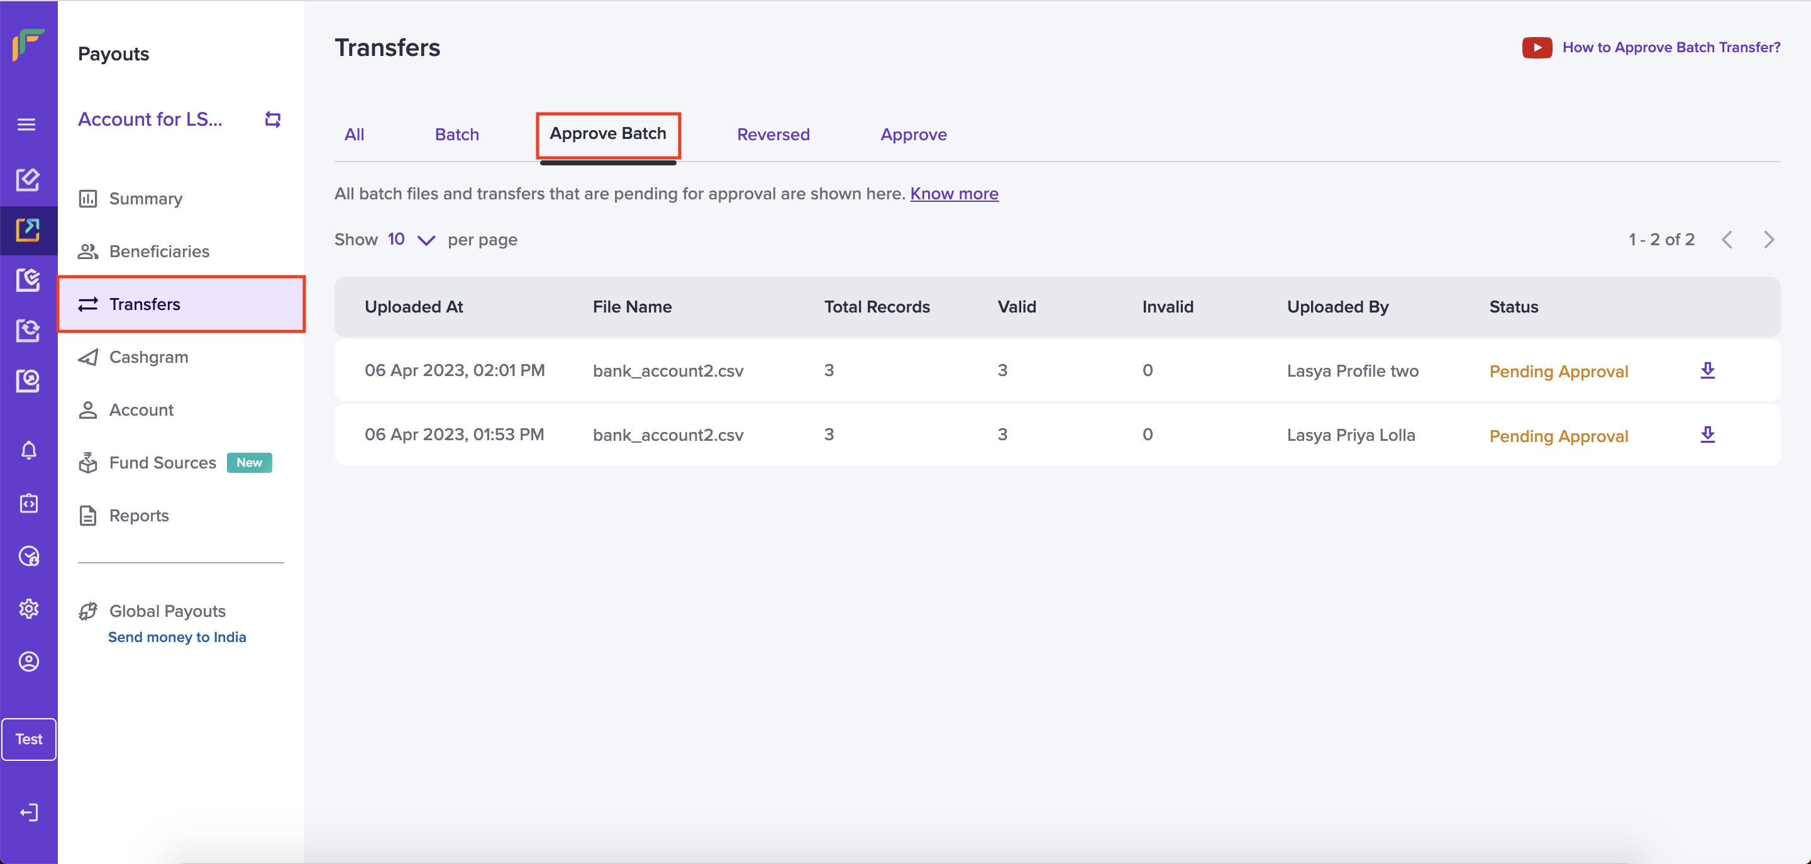Click How to Approve Batch Transfer link
The image size is (1811, 864).
tap(1670, 47)
